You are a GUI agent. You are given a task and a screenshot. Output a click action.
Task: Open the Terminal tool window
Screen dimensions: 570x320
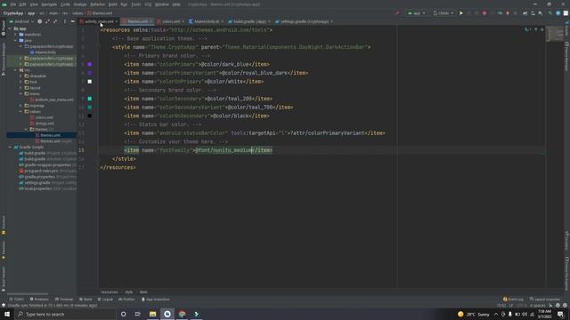tap(64, 300)
